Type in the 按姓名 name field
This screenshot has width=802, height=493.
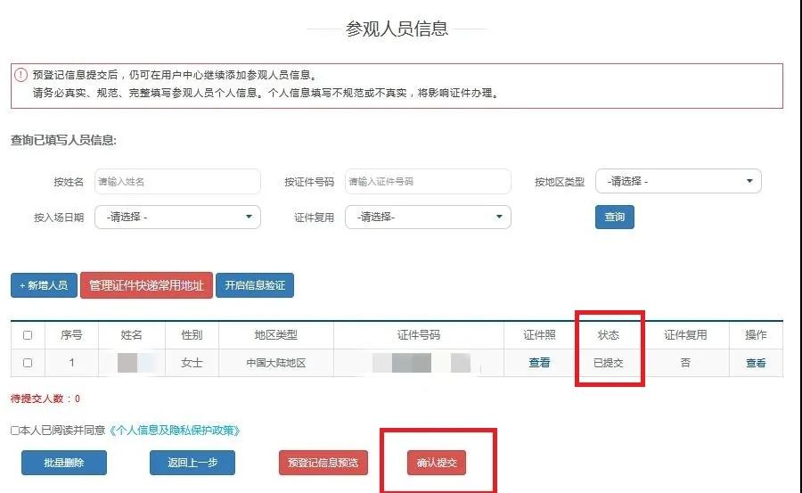pos(177,181)
